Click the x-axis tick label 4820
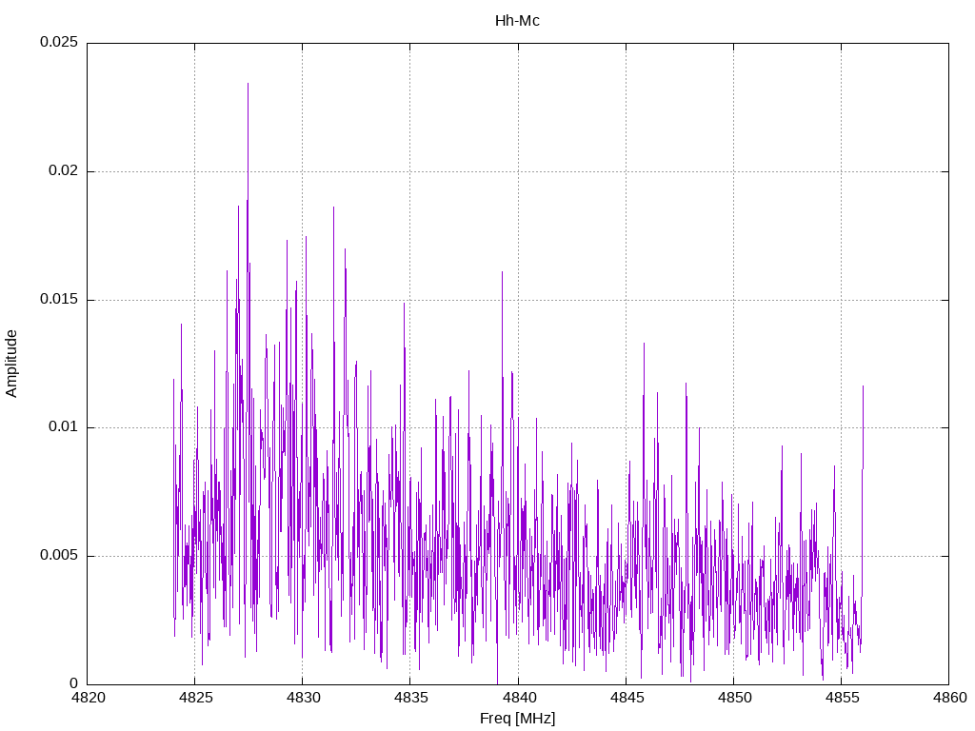975x731 pixels. tap(88, 698)
